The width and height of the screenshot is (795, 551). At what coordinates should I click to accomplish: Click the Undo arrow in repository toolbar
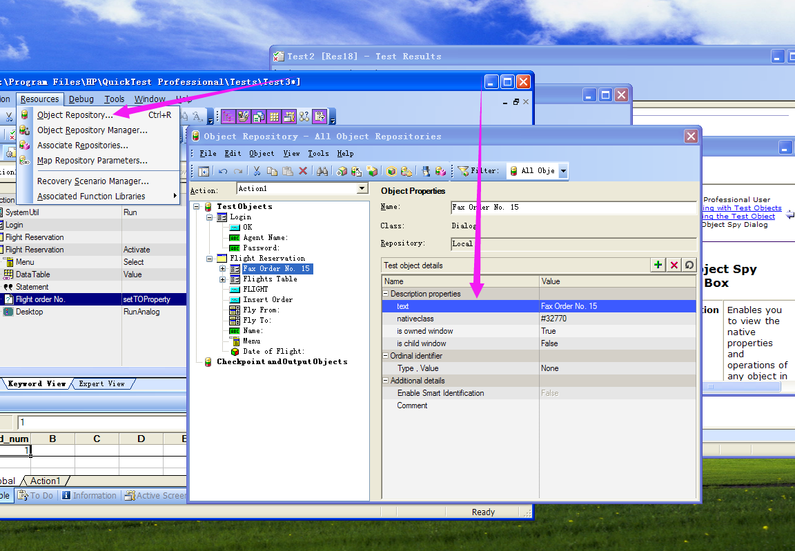click(223, 171)
